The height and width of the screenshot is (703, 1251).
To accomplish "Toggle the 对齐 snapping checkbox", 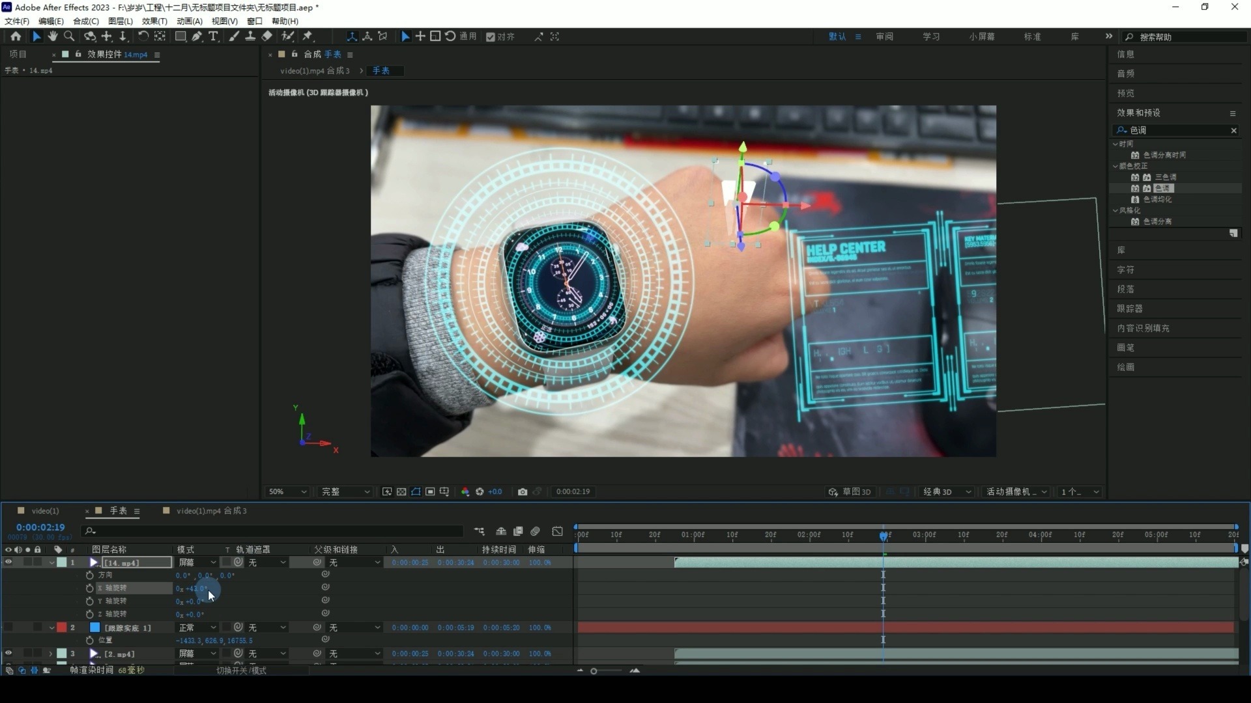I will pos(491,37).
